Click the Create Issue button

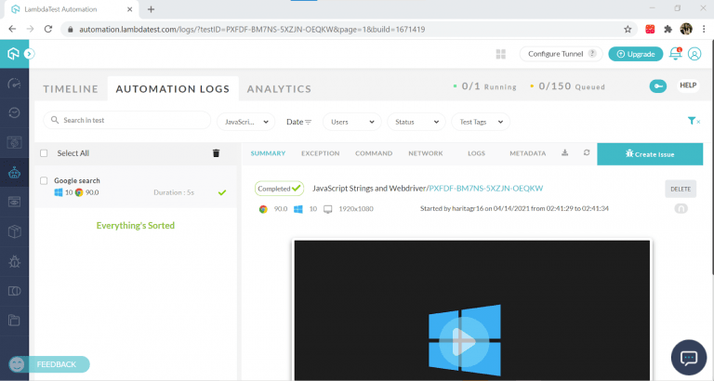coord(650,153)
